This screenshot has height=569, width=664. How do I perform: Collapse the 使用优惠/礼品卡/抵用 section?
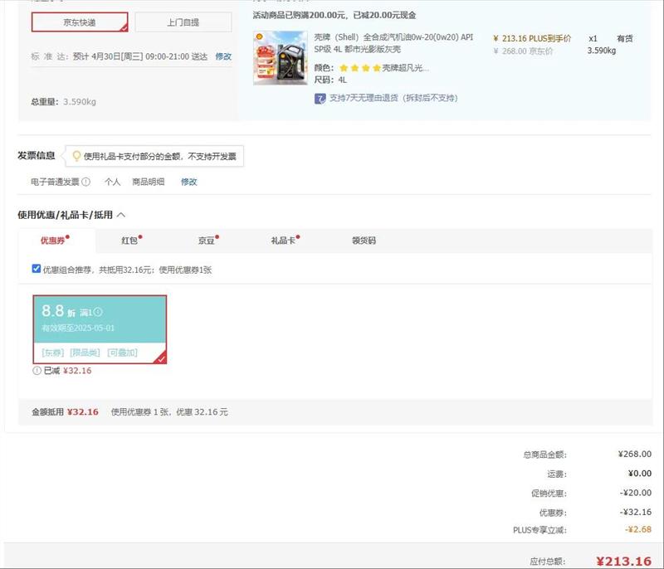point(121,215)
